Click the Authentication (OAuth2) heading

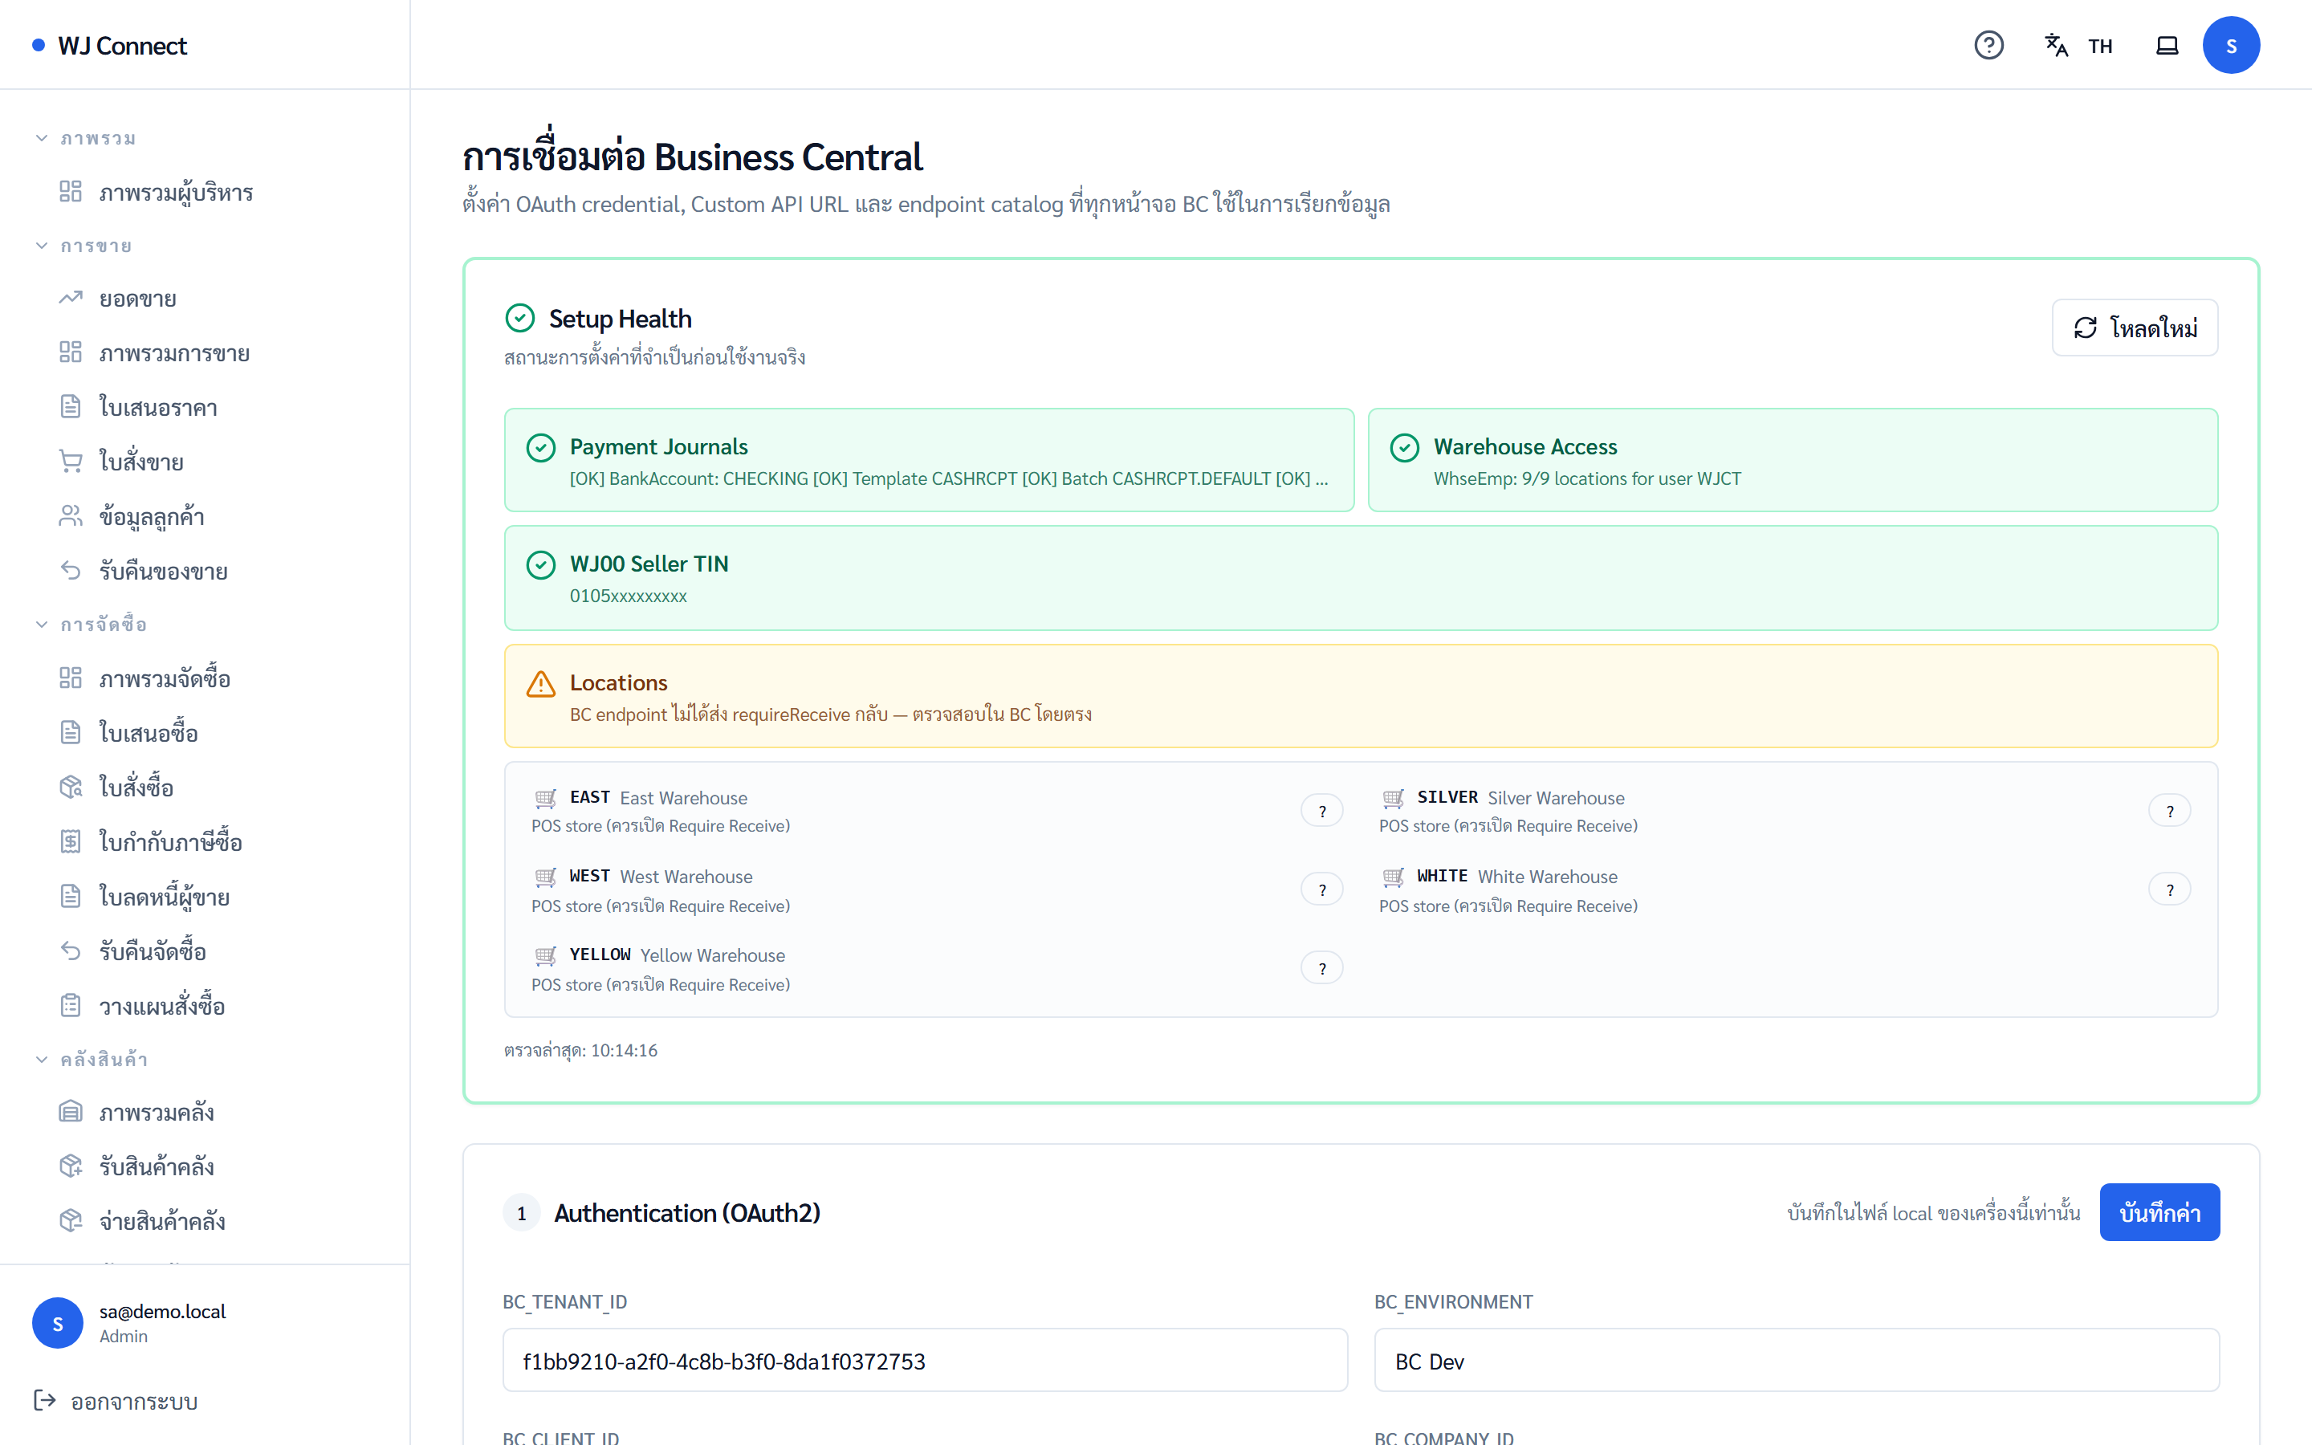(x=687, y=1212)
